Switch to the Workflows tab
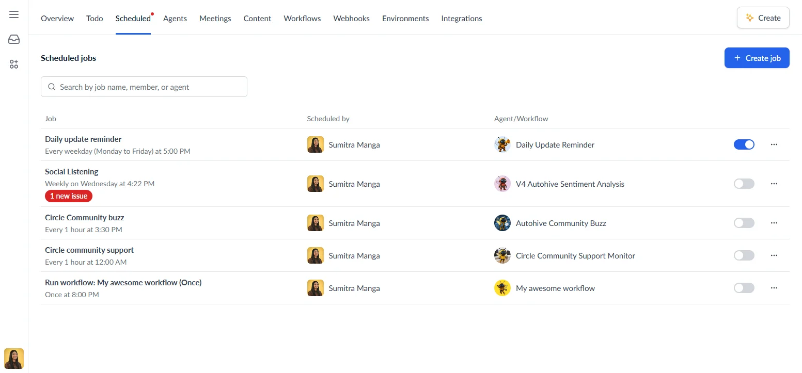802x373 pixels. click(302, 18)
